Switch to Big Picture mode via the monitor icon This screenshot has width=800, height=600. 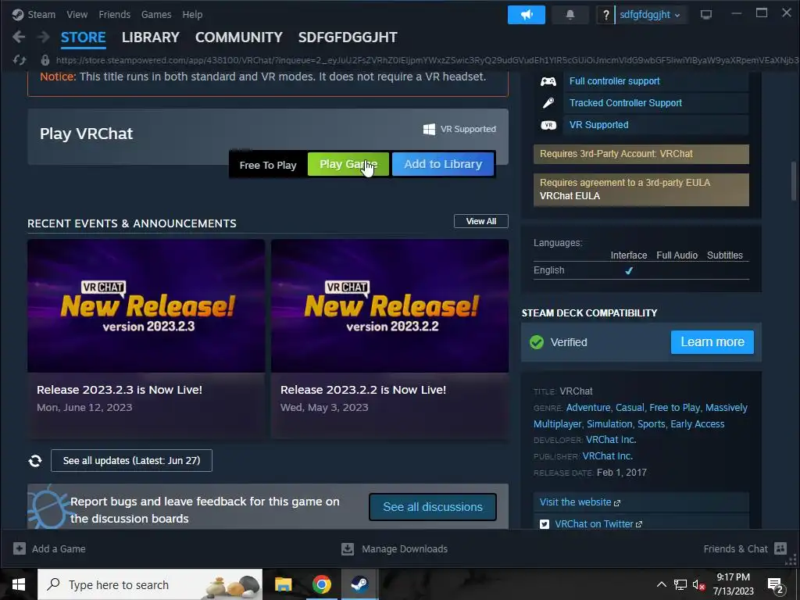coord(705,14)
